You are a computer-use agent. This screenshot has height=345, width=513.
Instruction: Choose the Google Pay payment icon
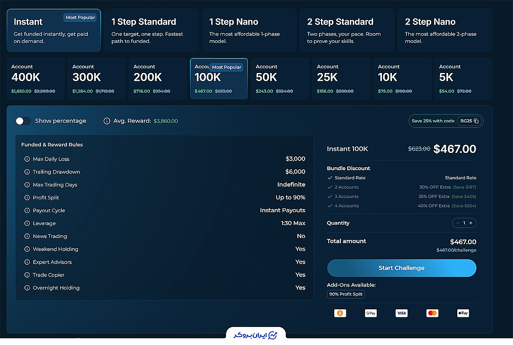pyautogui.click(x=371, y=313)
